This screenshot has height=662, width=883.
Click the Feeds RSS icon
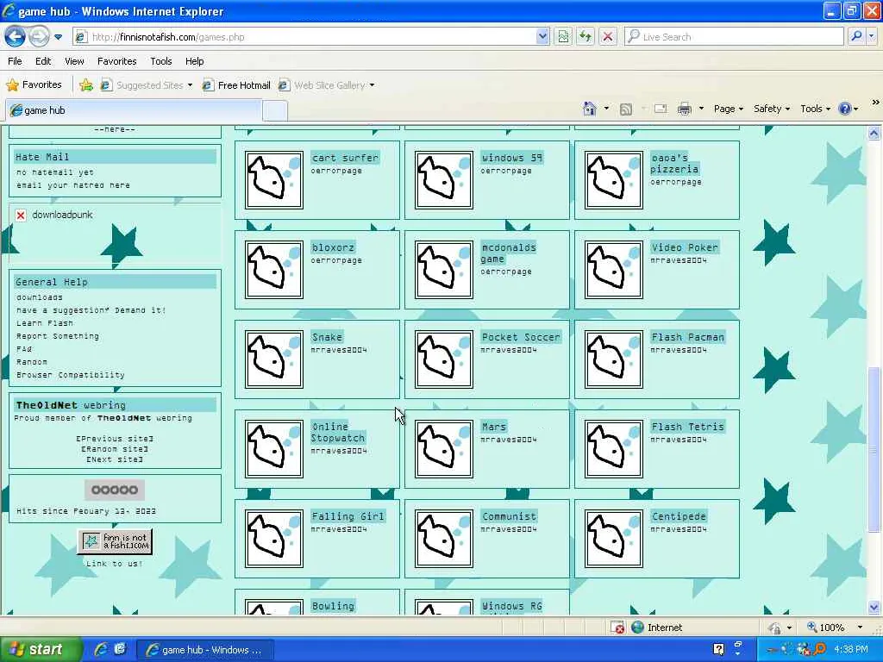[626, 109]
